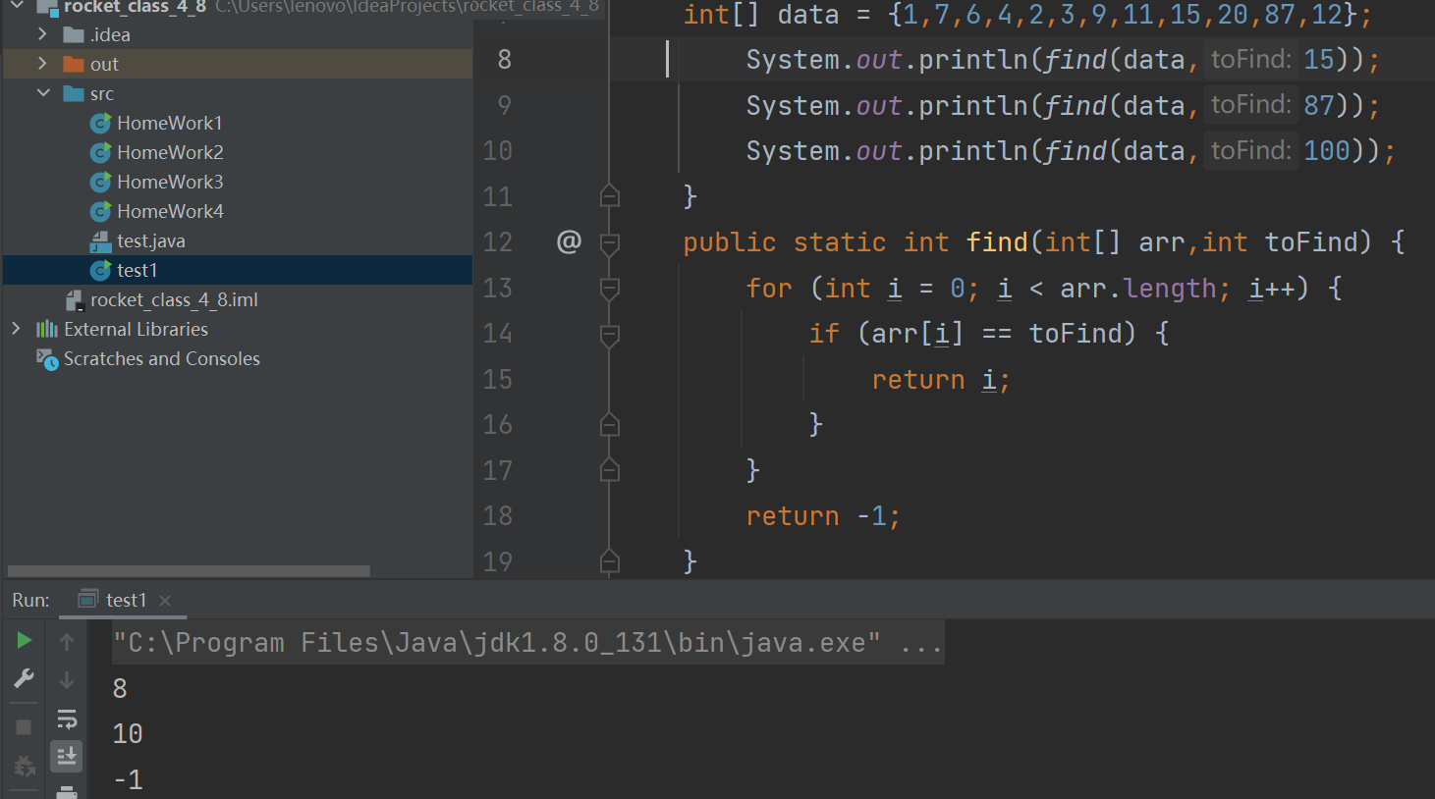Viewport: 1435px width, 799px height.
Task: Open HomeWork1 class file
Action: coord(169,123)
